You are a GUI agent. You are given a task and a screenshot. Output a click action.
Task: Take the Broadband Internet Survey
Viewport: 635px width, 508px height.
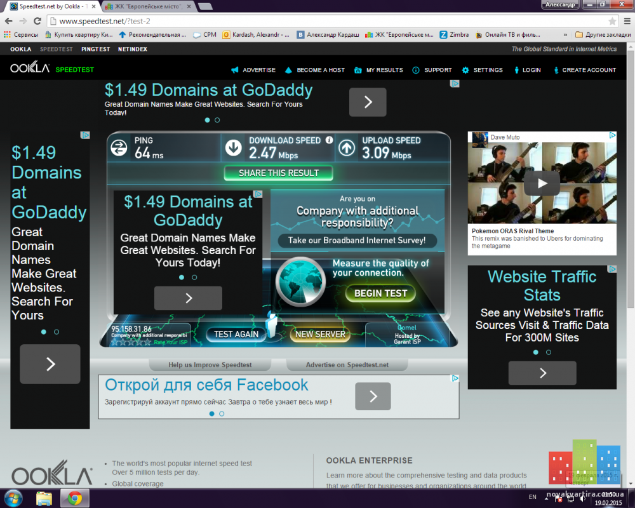pyautogui.click(x=357, y=240)
